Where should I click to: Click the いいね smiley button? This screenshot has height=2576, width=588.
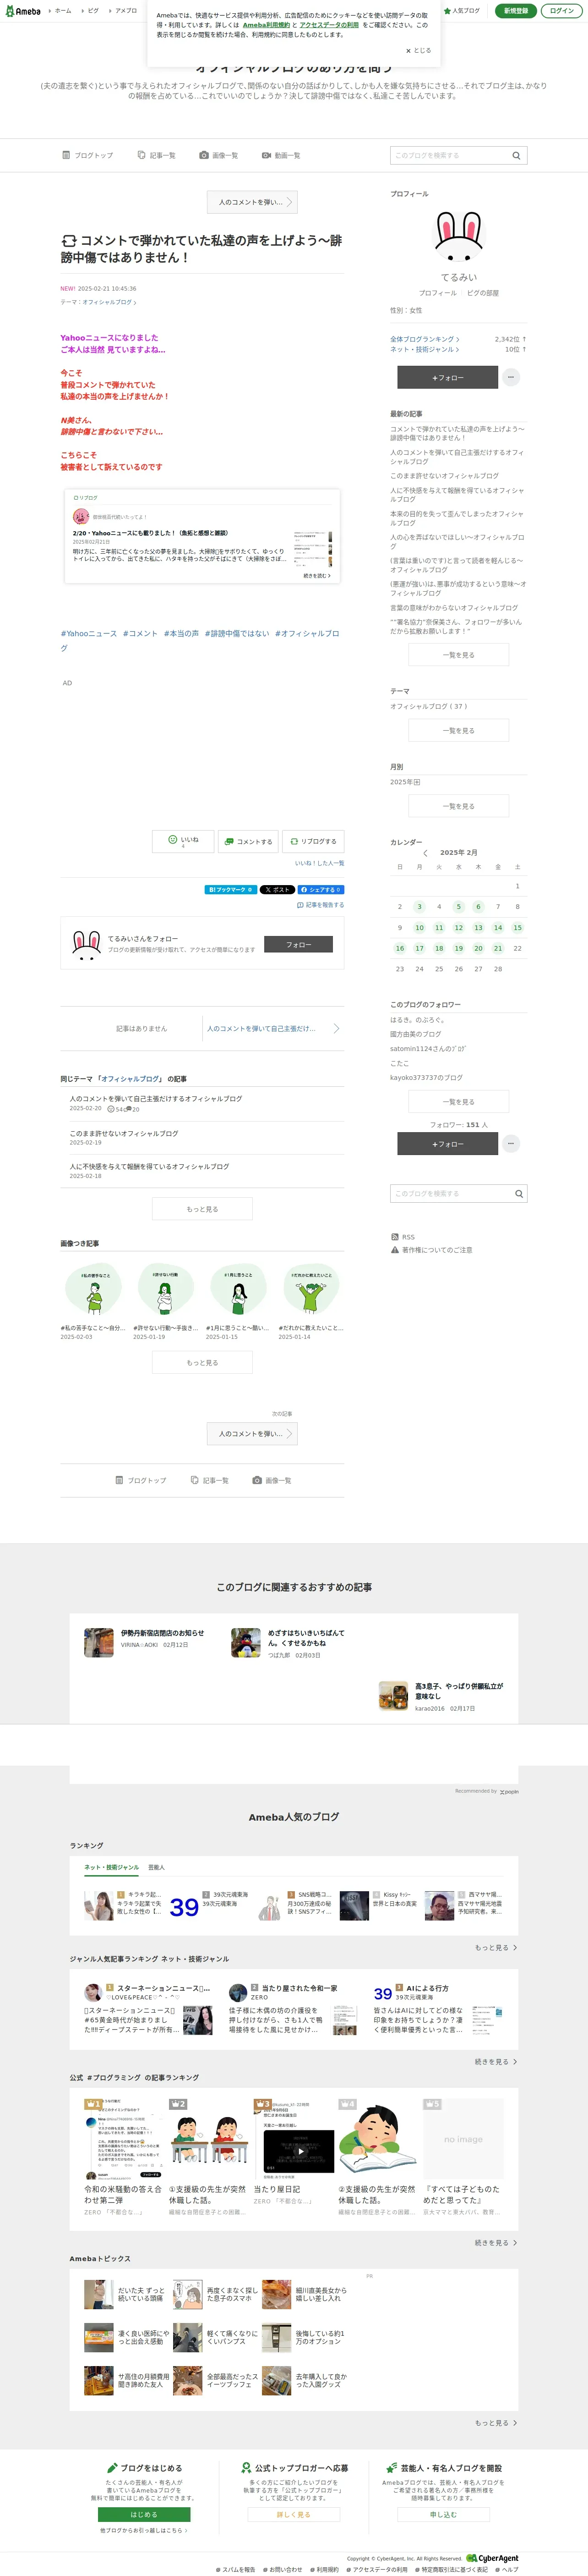click(x=183, y=841)
